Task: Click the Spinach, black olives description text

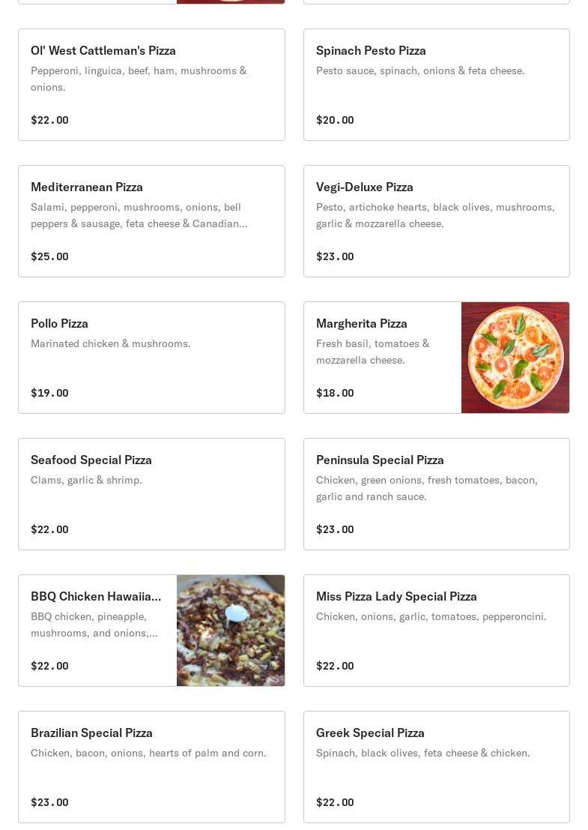Action: tap(423, 754)
